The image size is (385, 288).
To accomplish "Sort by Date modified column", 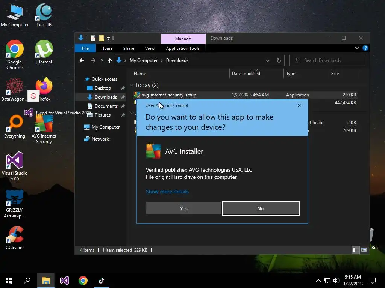I will pos(246,73).
